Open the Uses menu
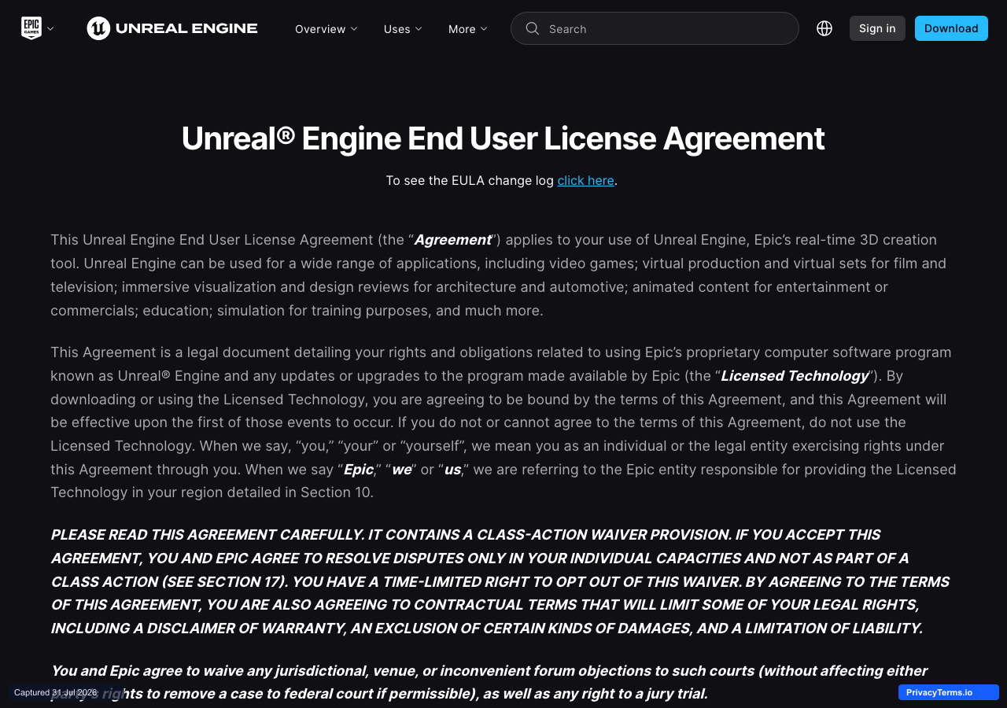This screenshot has width=1007, height=708. click(403, 28)
